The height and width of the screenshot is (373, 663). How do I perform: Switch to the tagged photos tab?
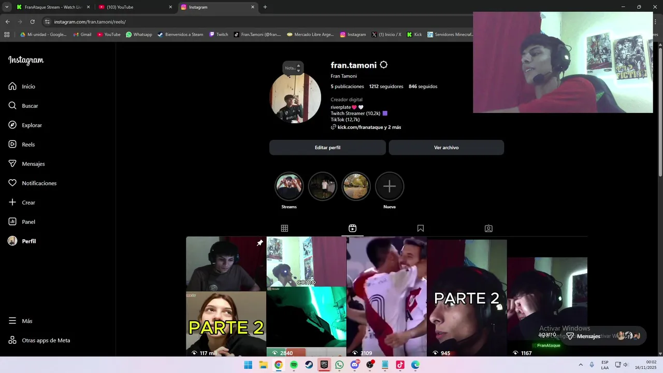click(488, 228)
